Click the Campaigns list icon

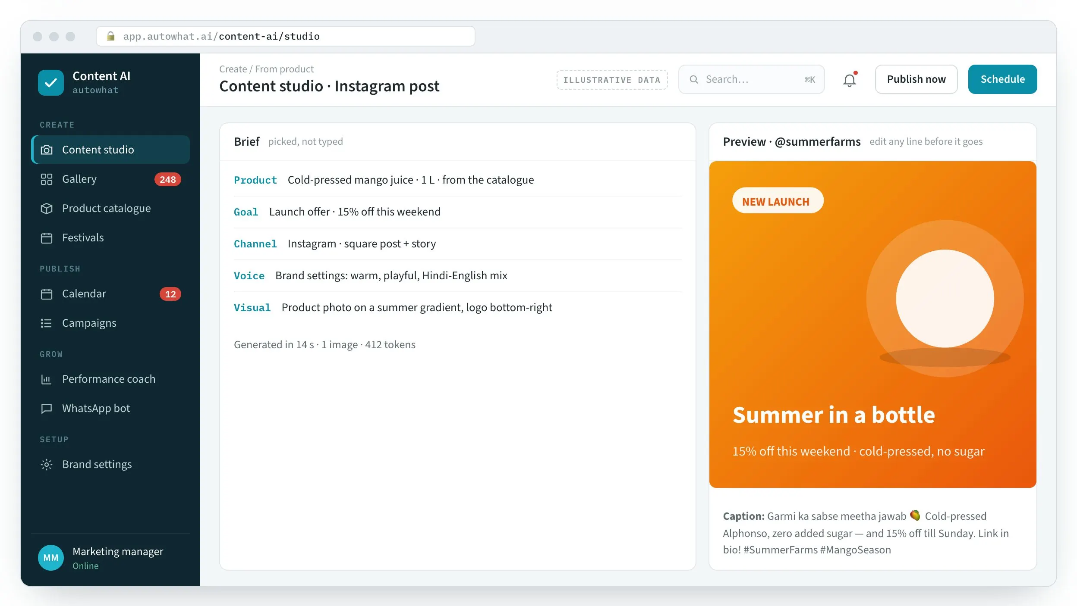point(46,323)
